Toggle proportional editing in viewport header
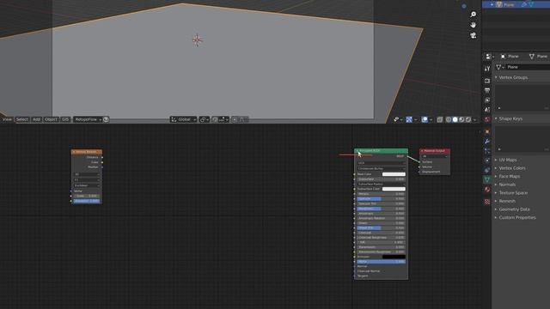The width and height of the screenshot is (550, 309). (x=235, y=119)
